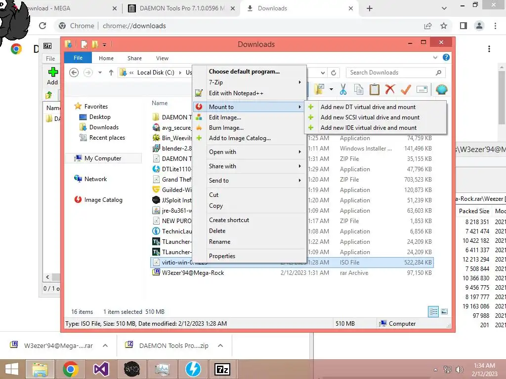506x379 pixels.
Task: Click the Rename card toolbar icon
Action: click(x=422, y=89)
